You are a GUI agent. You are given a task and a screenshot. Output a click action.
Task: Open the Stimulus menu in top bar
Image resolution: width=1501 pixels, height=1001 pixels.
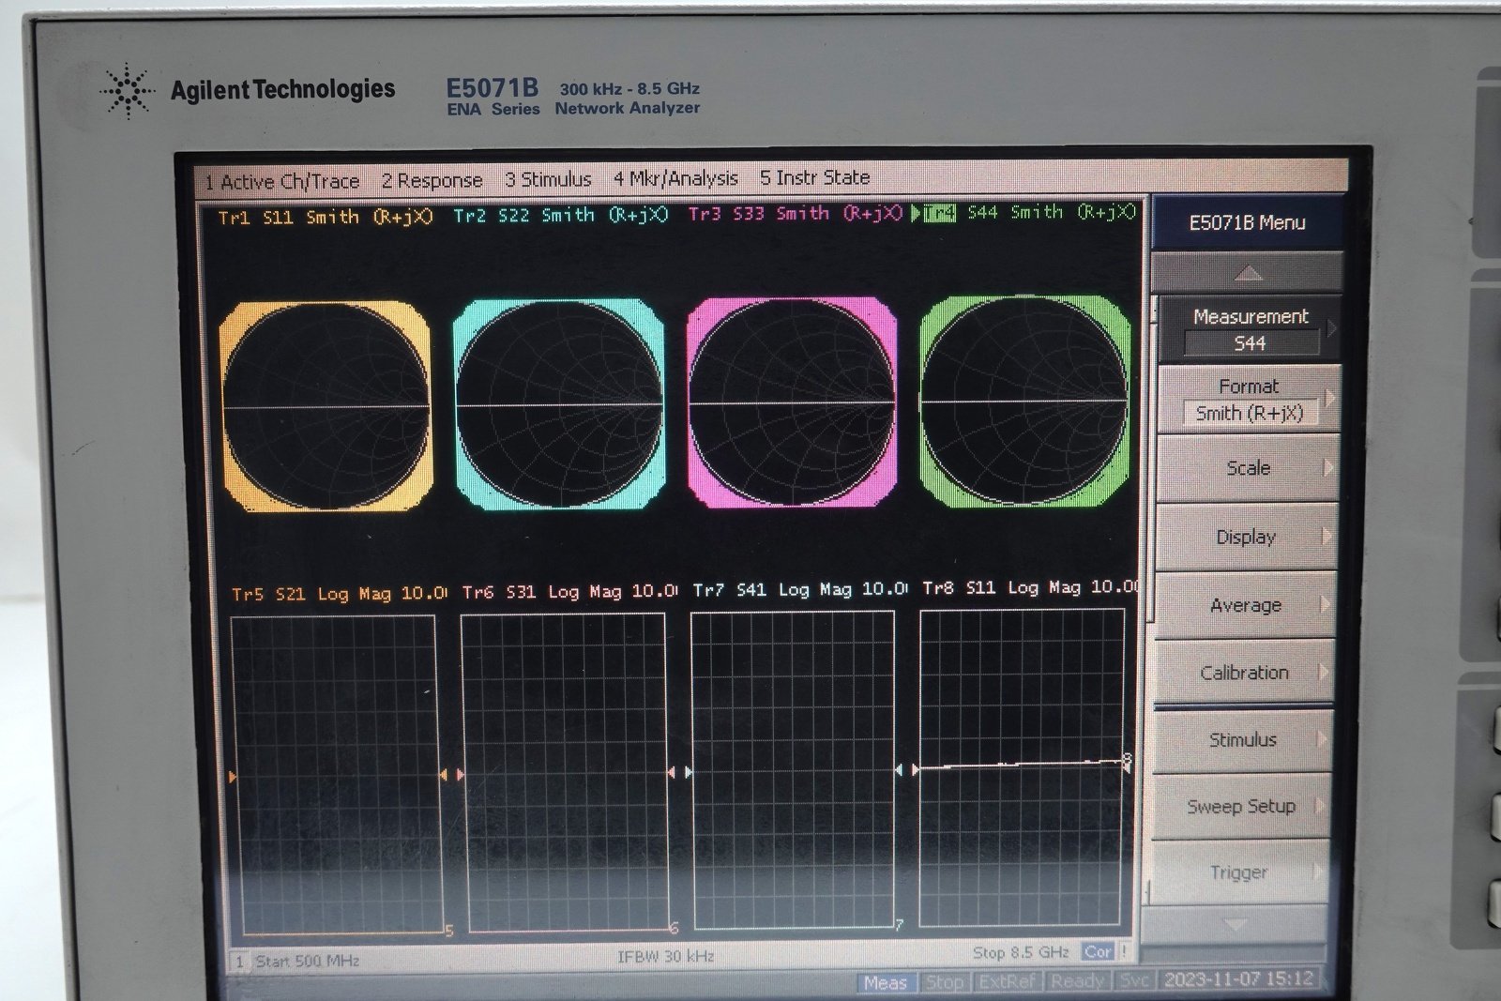548,179
